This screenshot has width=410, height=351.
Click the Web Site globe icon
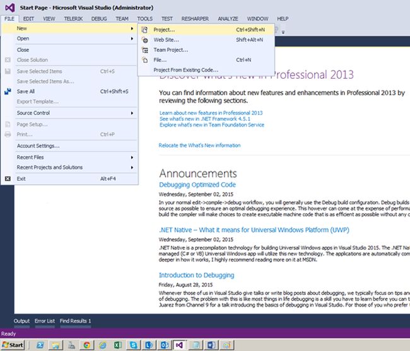tap(145, 40)
